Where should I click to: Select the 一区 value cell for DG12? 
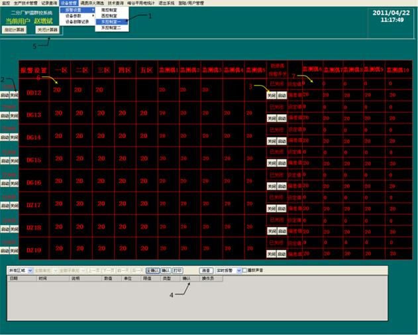(58, 90)
